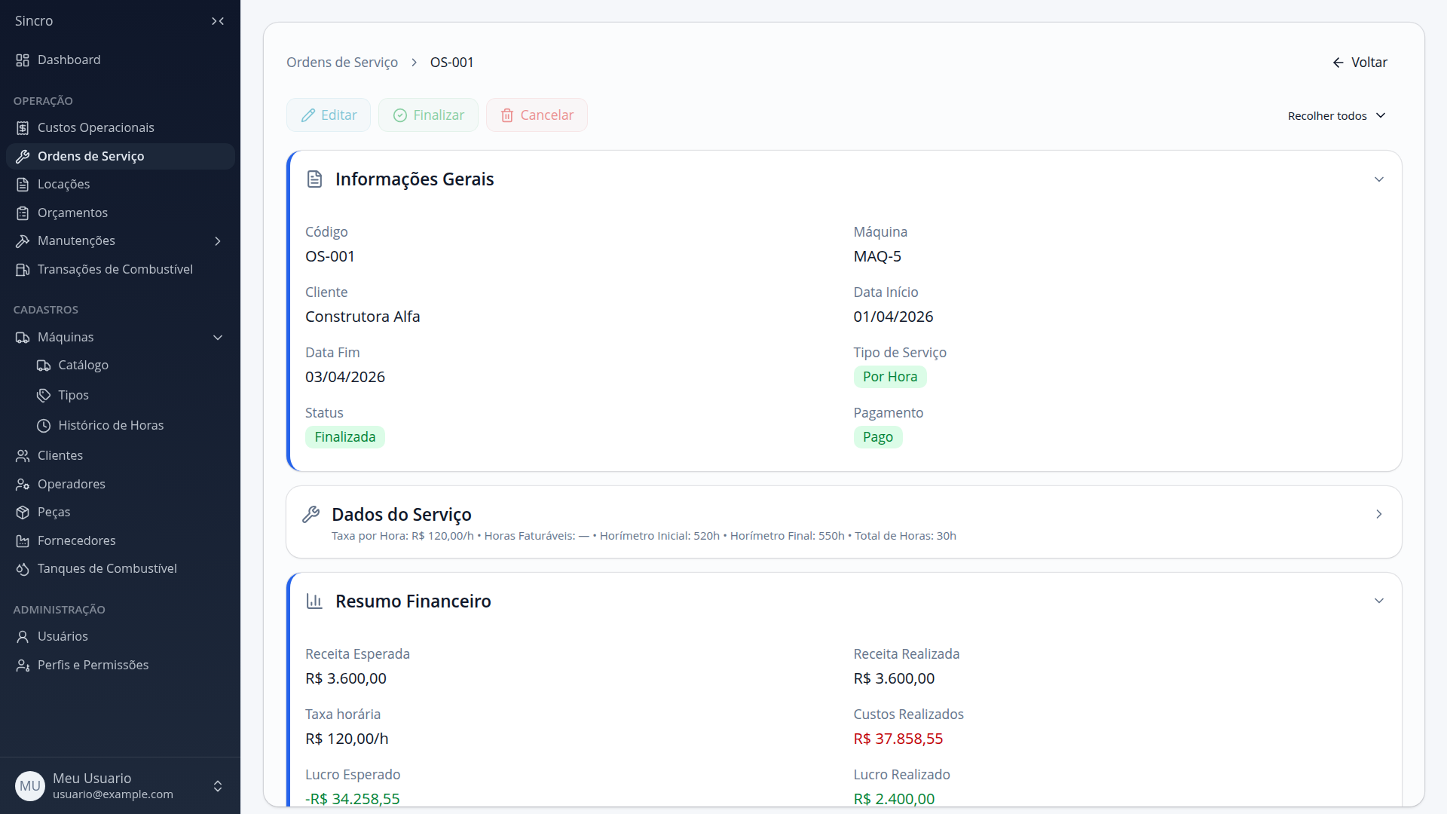Click the Ordens de Serviço wrench icon

click(23, 157)
